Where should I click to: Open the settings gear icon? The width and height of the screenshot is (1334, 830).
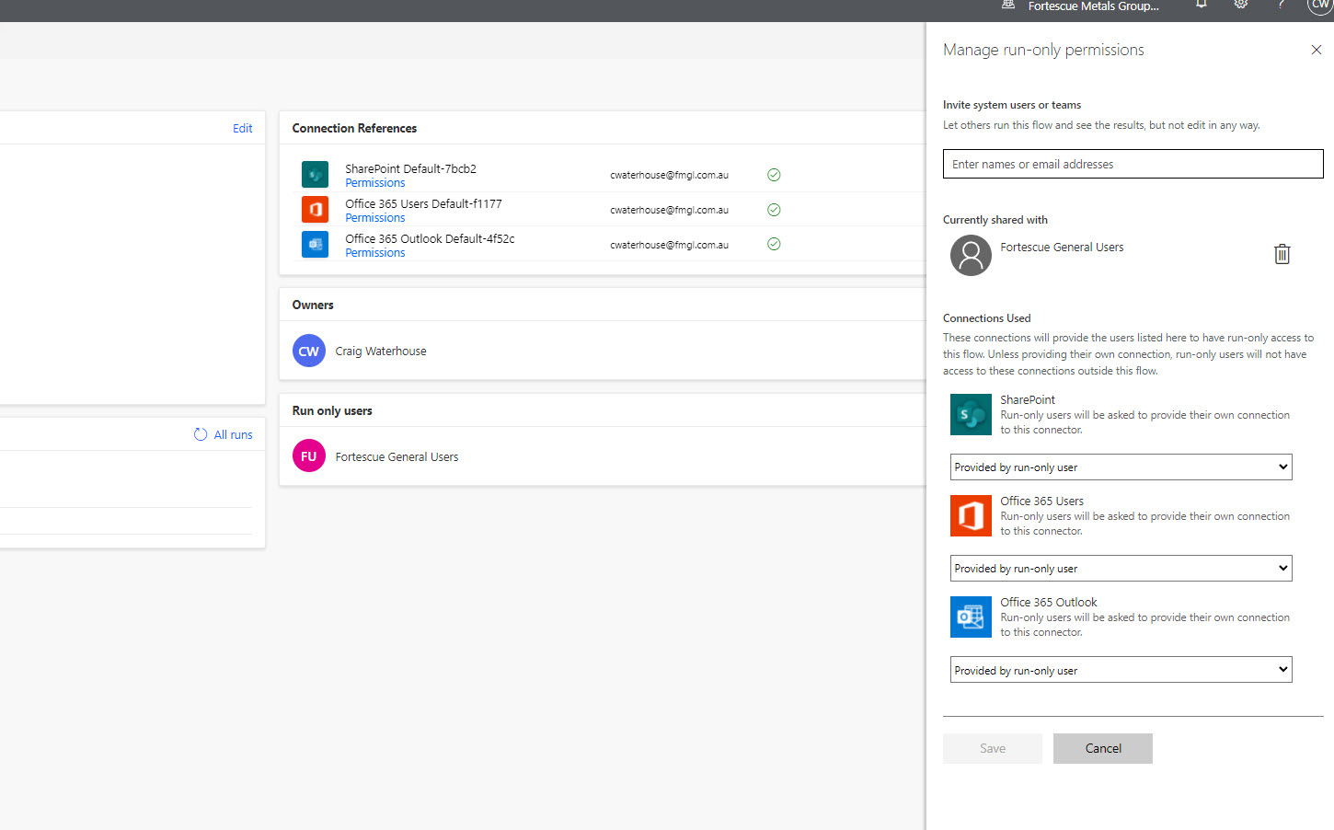coord(1240,6)
